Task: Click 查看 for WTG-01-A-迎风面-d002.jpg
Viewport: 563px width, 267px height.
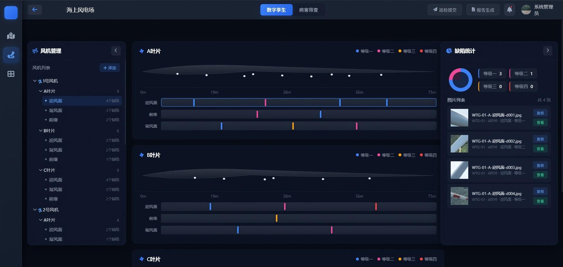Action: [540, 149]
